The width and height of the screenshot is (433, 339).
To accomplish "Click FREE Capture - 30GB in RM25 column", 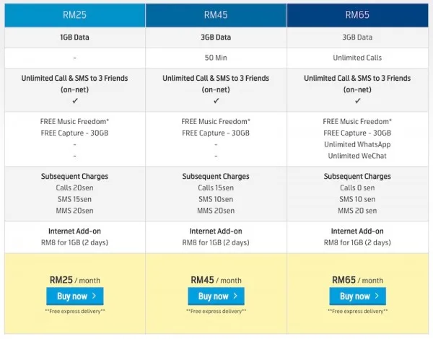I will [x=74, y=133].
